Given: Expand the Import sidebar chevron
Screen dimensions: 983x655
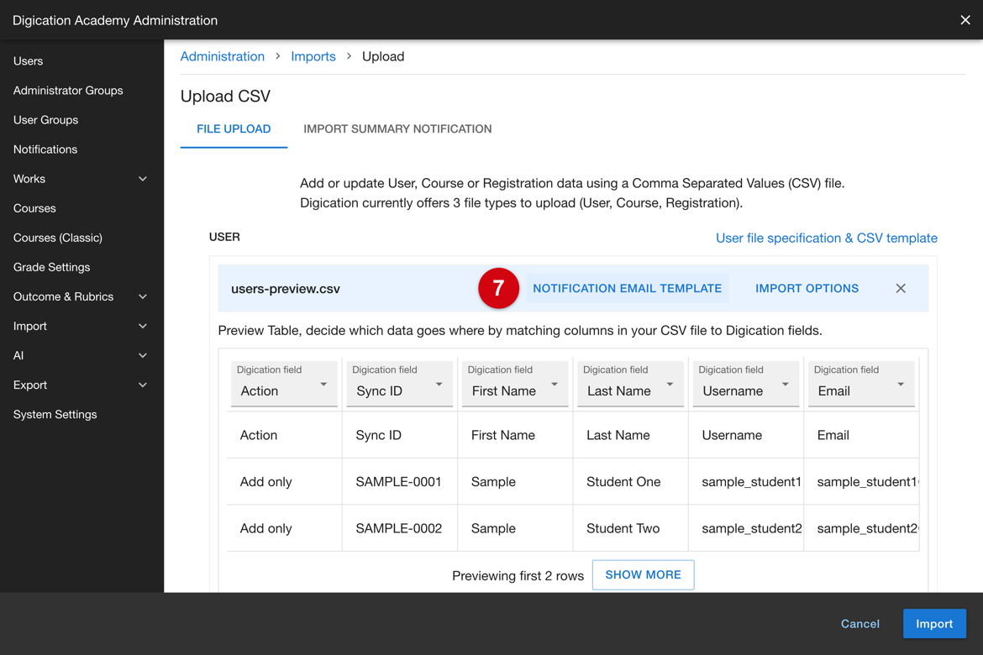Looking at the screenshot, I should (x=143, y=326).
